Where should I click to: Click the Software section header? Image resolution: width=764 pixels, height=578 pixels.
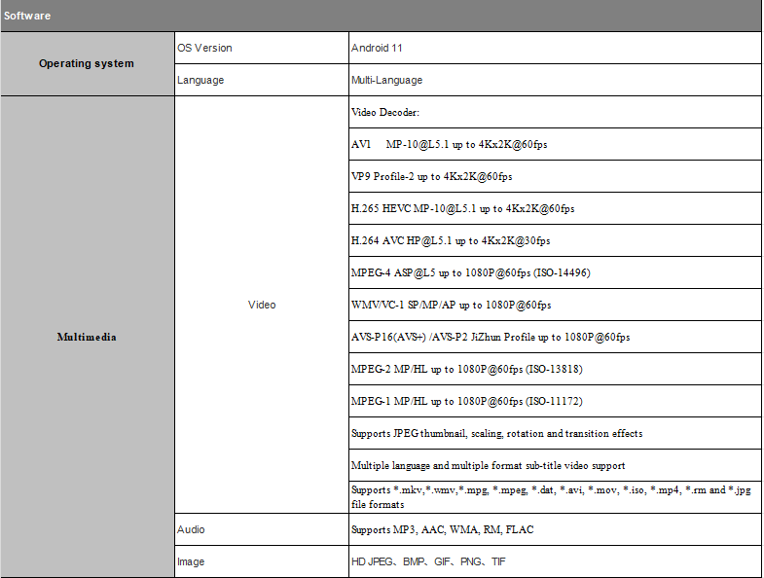27,16
